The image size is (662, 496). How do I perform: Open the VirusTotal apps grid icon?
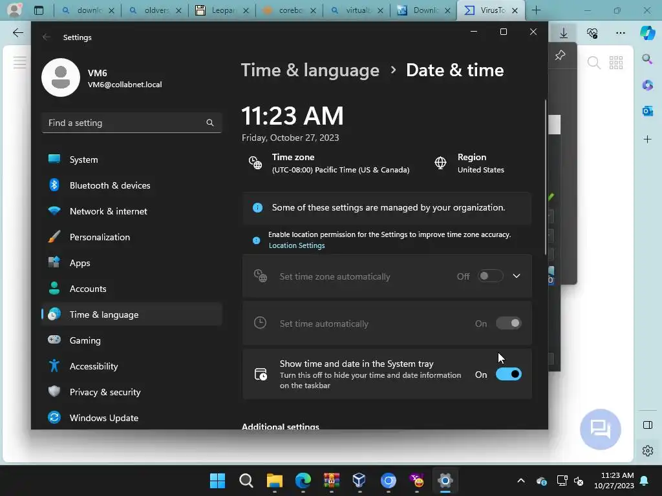pyautogui.click(x=616, y=63)
